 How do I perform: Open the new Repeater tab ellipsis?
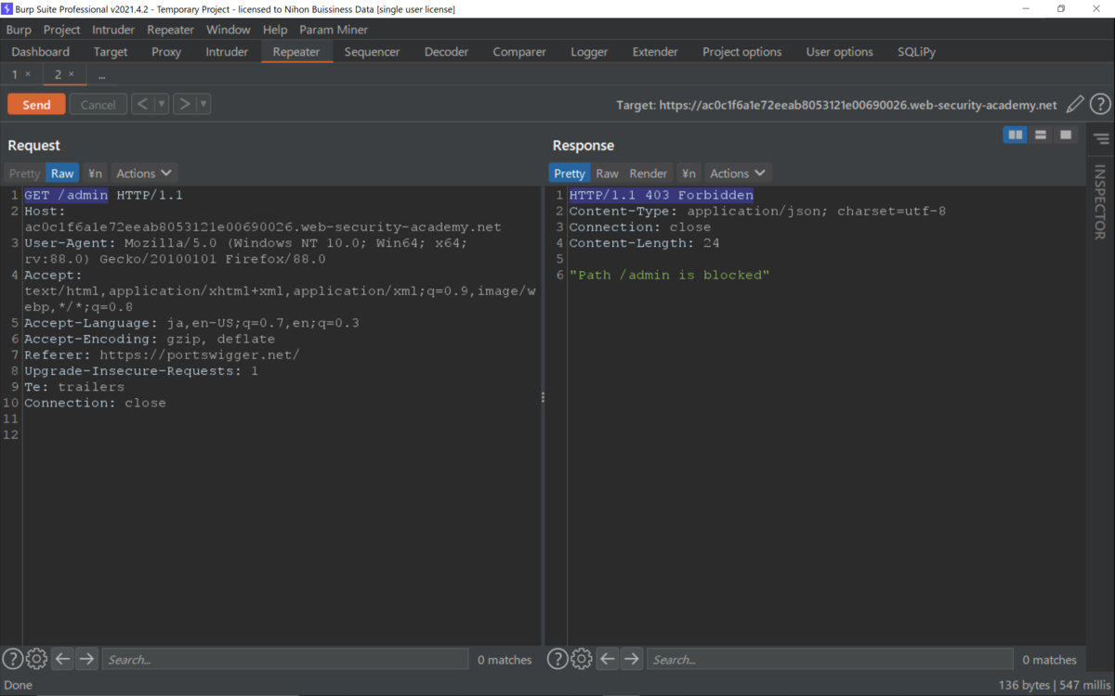coord(101,74)
